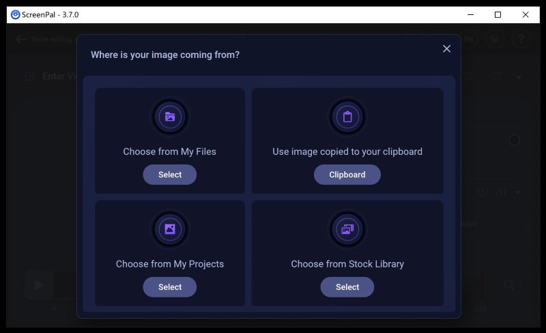The width and height of the screenshot is (546, 333).
Task: Click the ScreenPal logo in title bar
Action: point(15,14)
